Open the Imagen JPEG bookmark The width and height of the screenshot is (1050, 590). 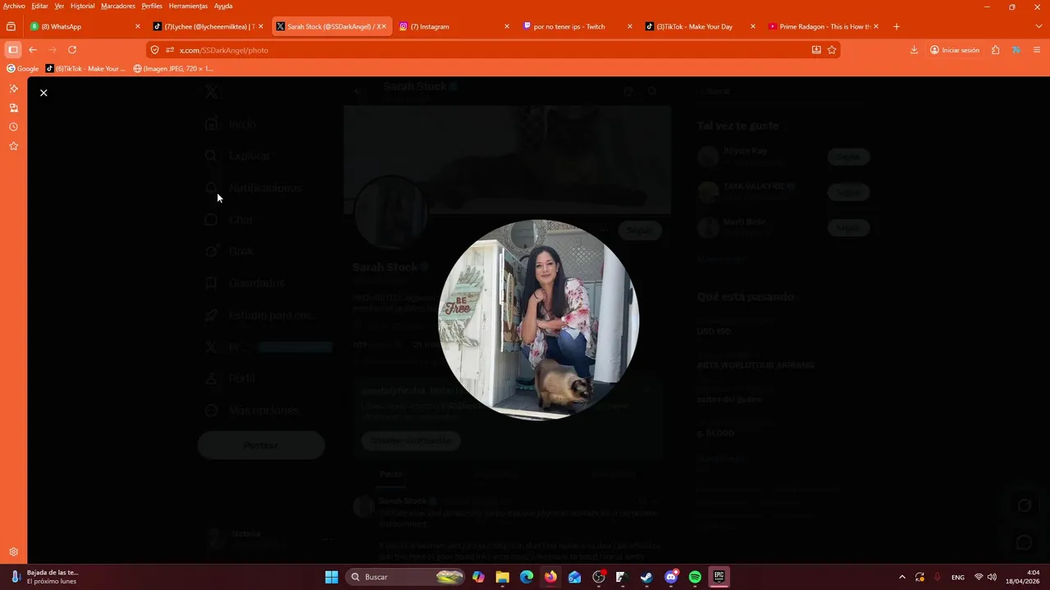(173, 69)
